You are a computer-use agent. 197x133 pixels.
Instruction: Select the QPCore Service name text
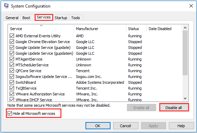tap(28, 71)
